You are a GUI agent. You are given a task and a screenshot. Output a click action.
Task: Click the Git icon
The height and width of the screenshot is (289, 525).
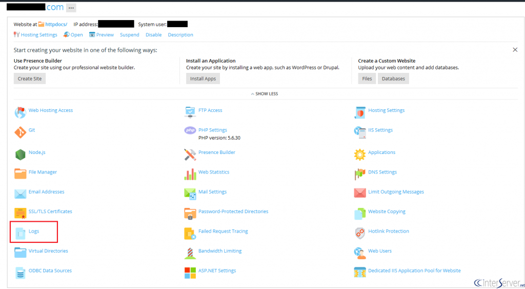click(21, 132)
